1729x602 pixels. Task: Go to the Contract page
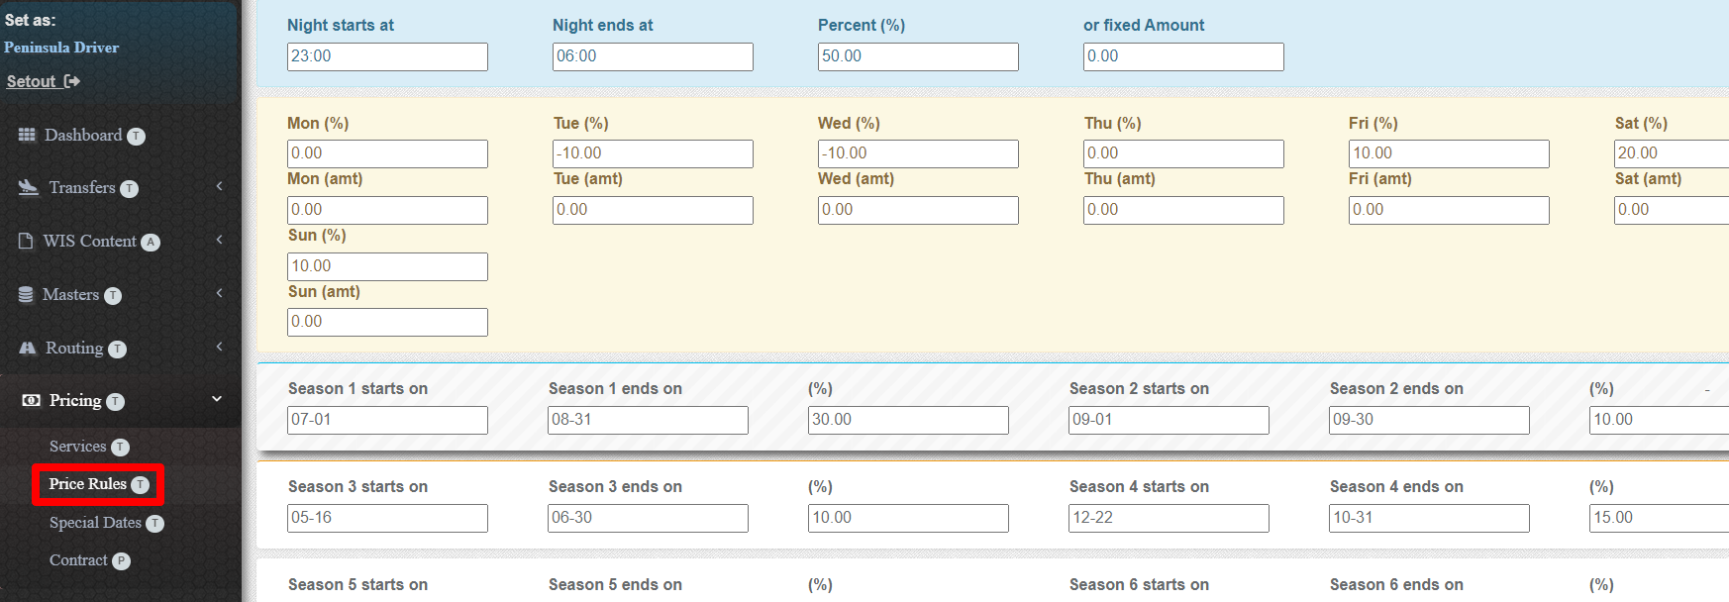(78, 560)
